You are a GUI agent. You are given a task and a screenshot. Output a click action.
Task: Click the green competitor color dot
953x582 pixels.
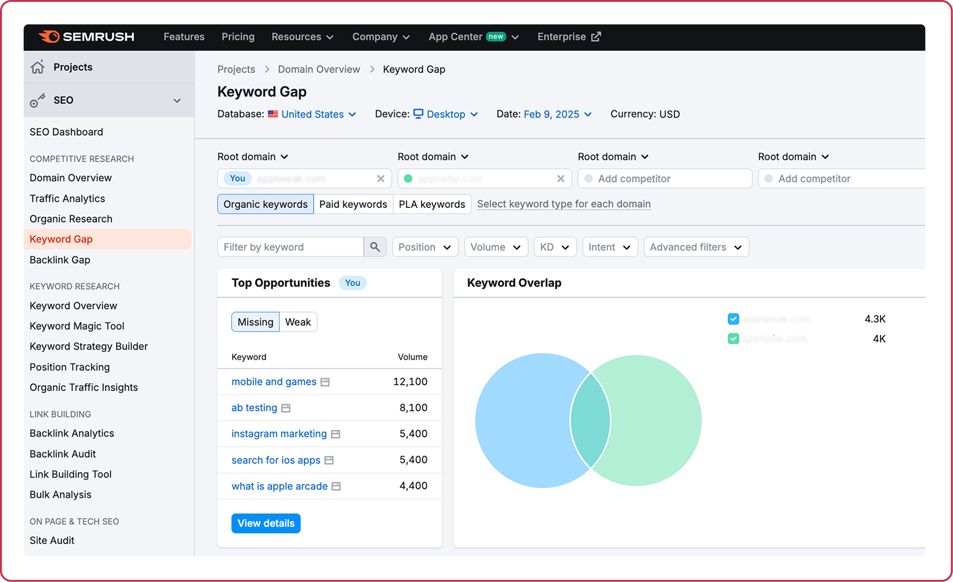click(408, 179)
